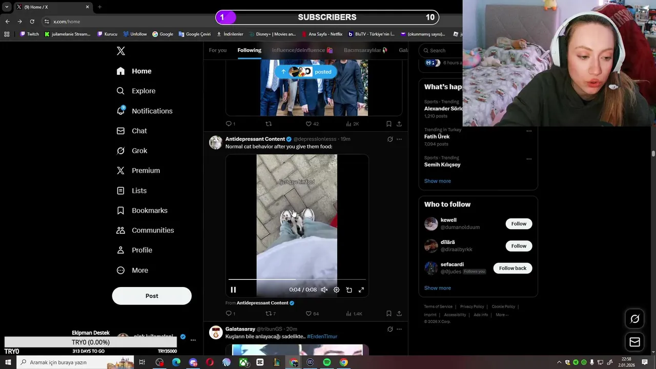Click the new posts pill

(x=306, y=72)
